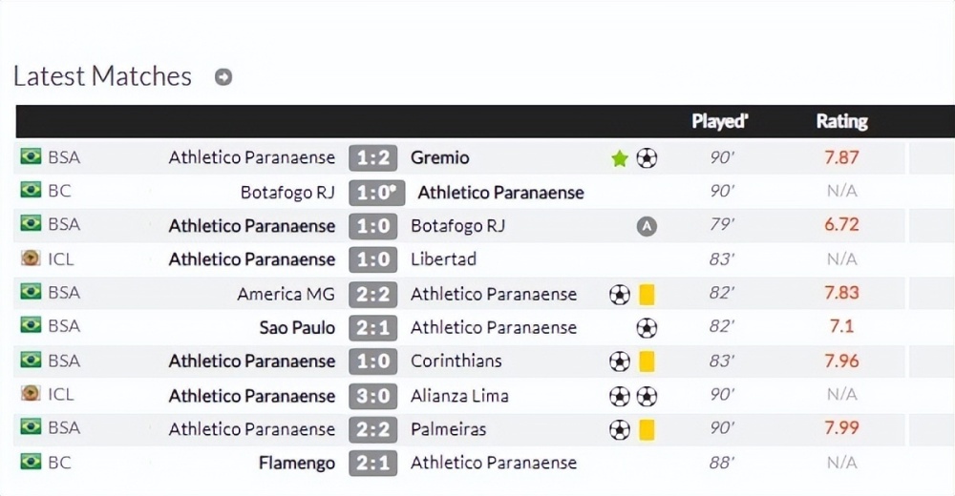Open the Latest Matches heading

tap(102, 76)
